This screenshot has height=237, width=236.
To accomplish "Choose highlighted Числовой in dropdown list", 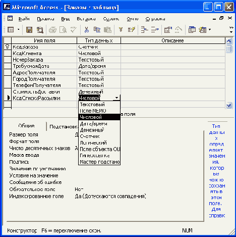I will point(99,117).
